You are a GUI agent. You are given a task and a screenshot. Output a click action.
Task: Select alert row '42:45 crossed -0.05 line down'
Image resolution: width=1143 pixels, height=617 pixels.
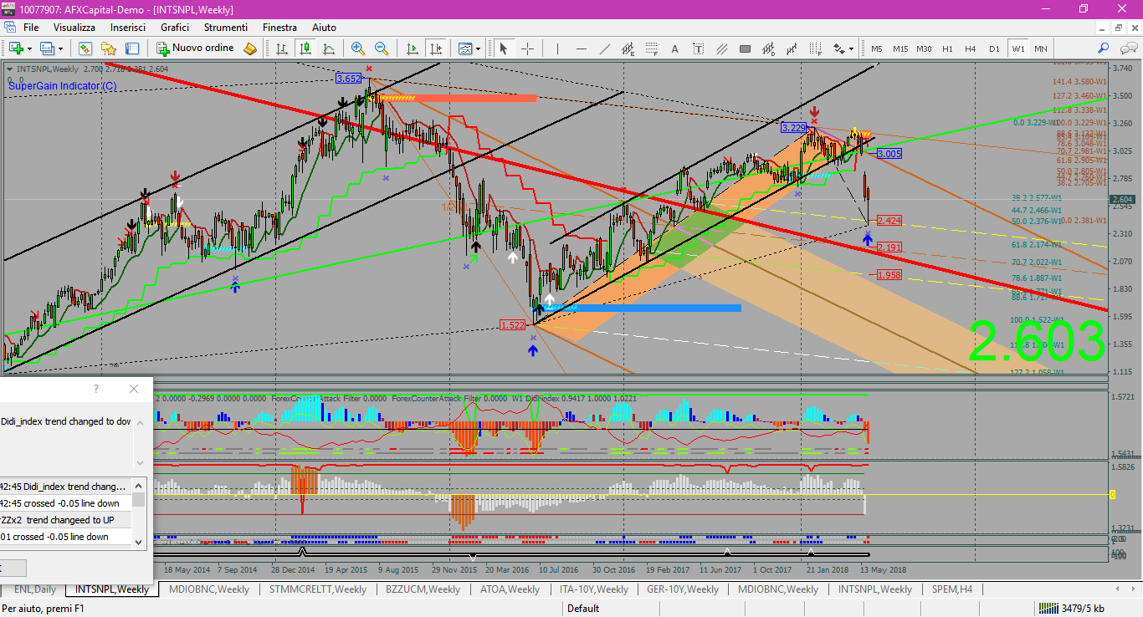coord(65,503)
